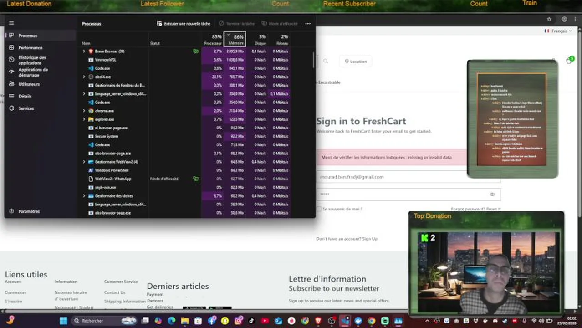Click the taskbar Rechercher search box
582x328 pixels.
pyautogui.click(x=104, y=321)
